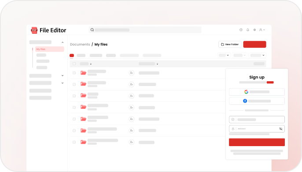Open the first row's folder icon
This screenshot has width=302, height=172.
pyautogui.click(x=83, y=73)
